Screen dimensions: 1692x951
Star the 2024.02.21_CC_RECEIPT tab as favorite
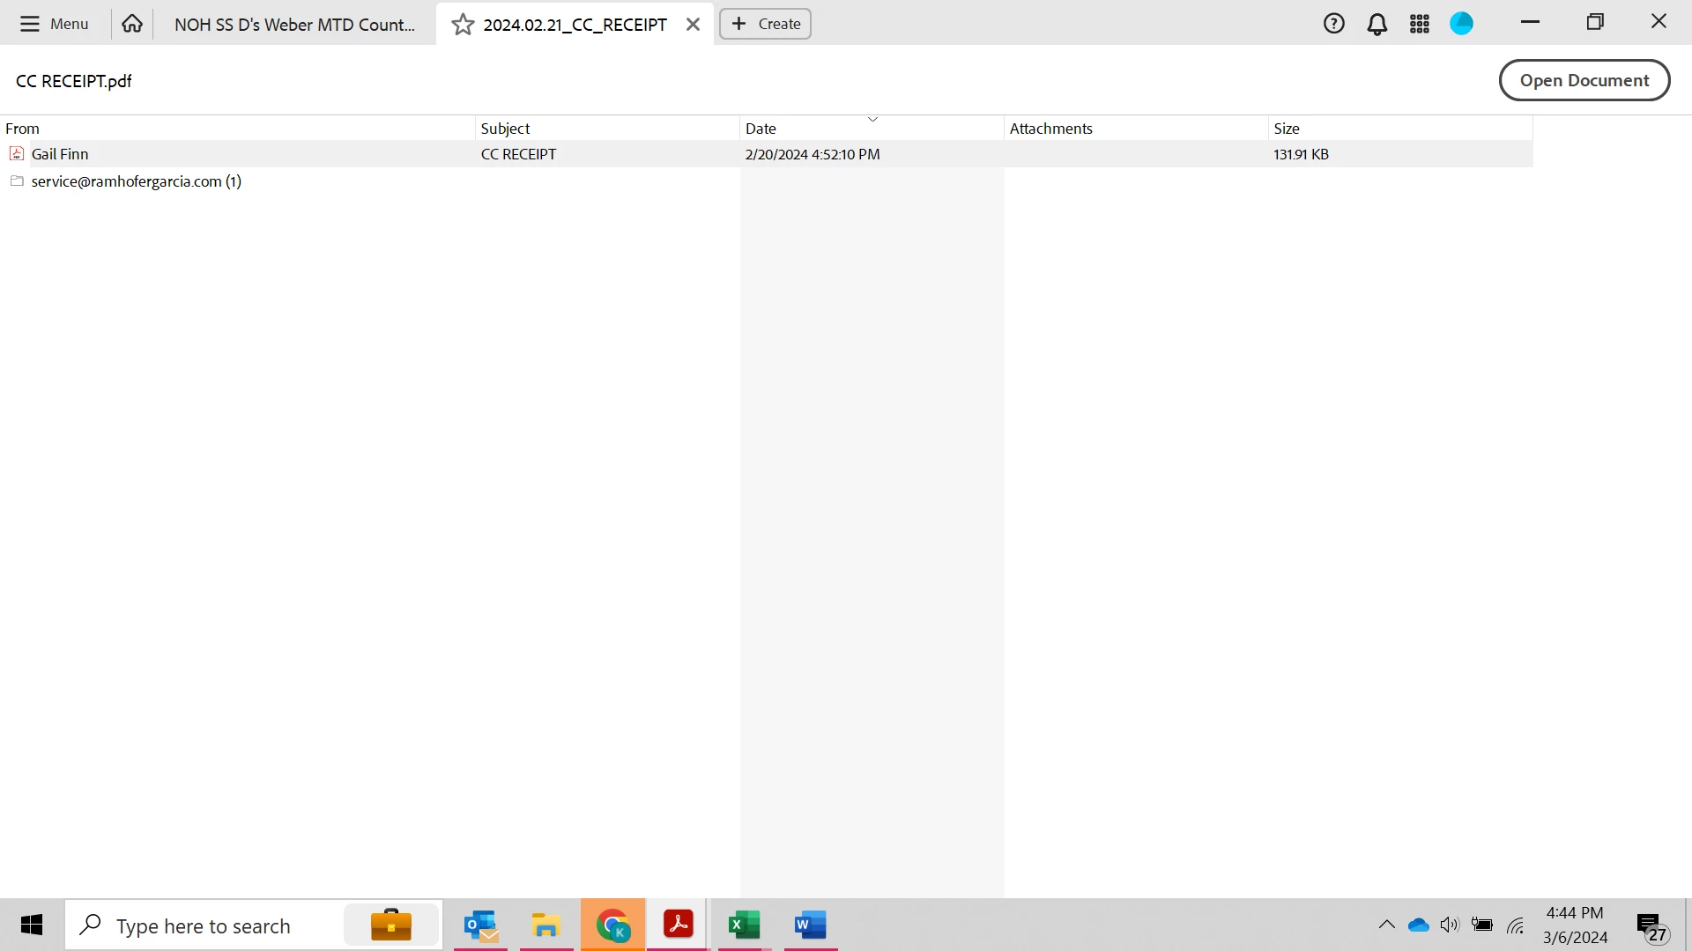click(x=463, y=25)
